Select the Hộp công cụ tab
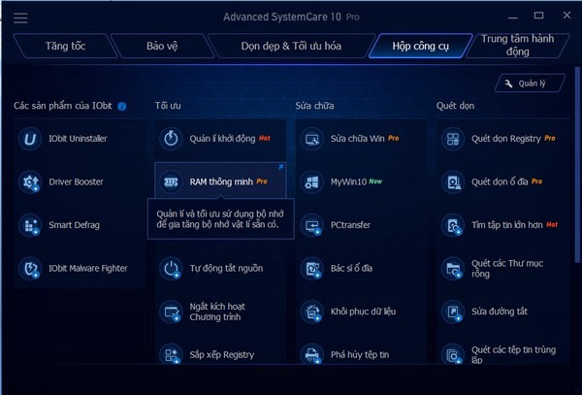 coord(421,46)
